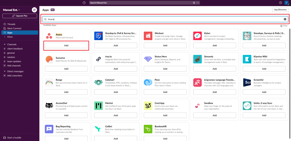Image resolution: width=291 pixels, height=141 pixels.
Task: Click the Calamari app icon
Action: [x=99, y=83]
